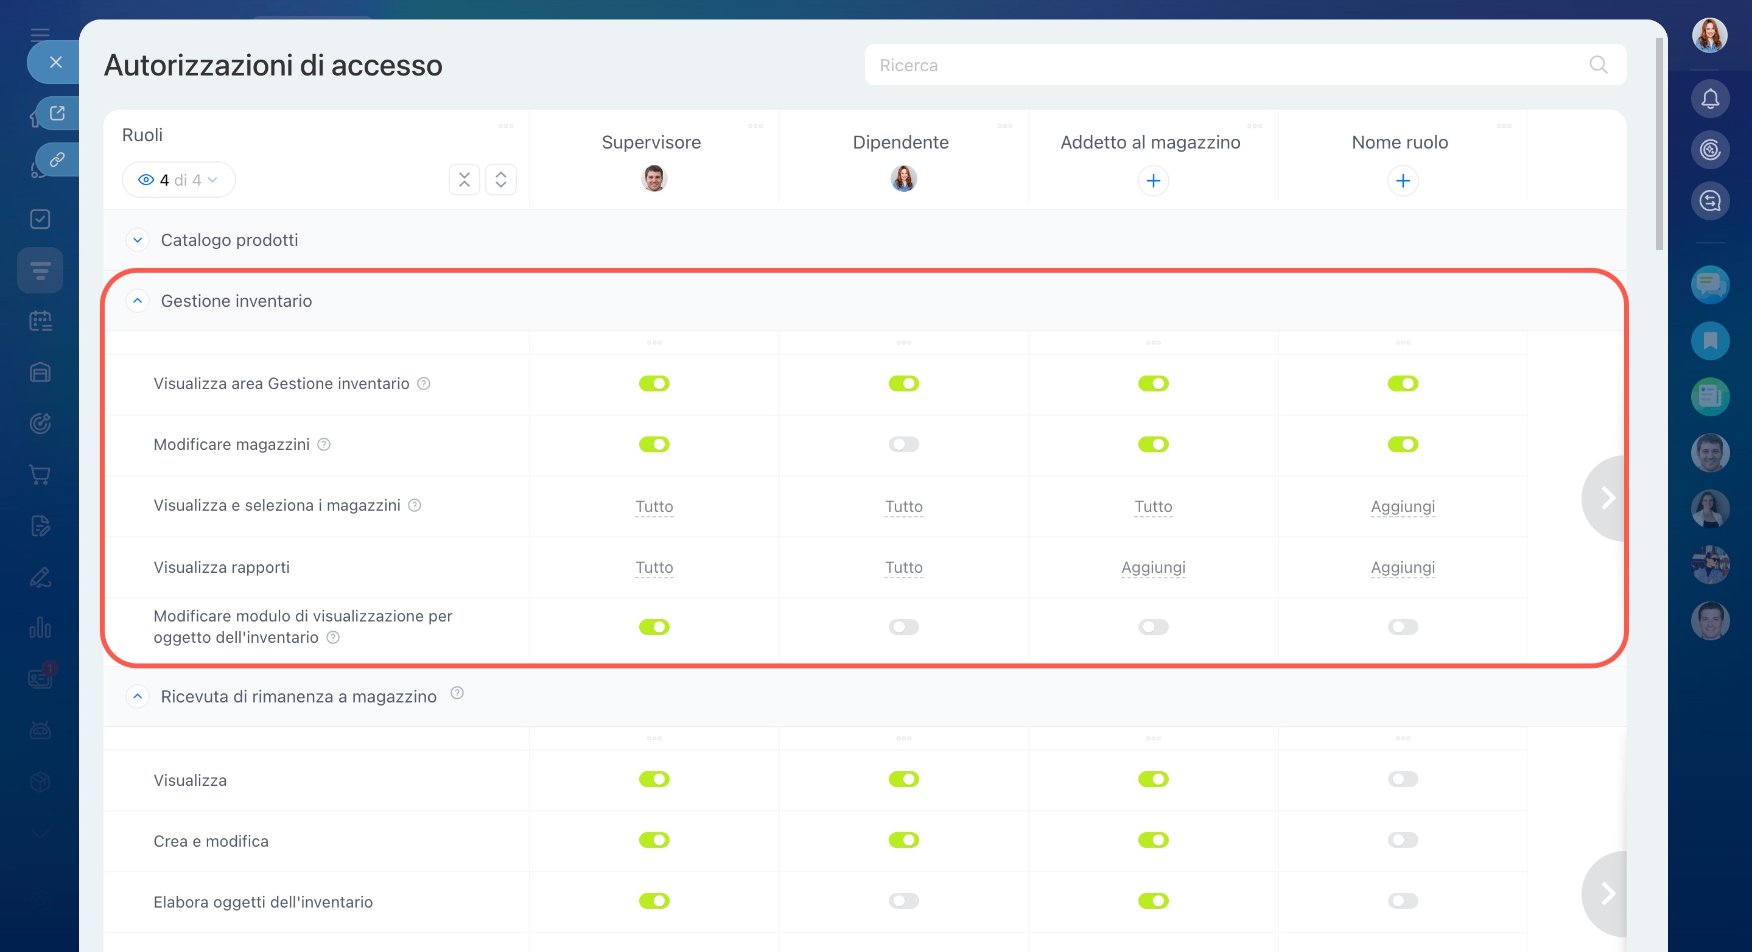This screenshot has width=1752, height=952.
Task: Click Tutto for Supervisore's Visualizza e seleziona magazzini
Action: 654,506
